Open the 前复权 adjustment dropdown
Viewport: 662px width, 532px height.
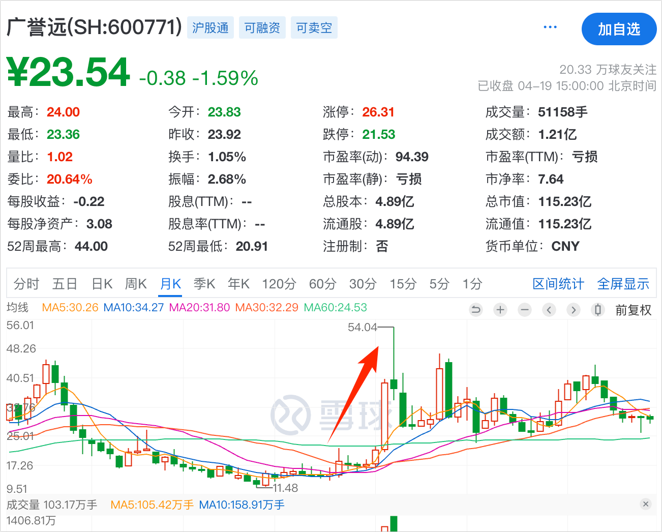point(633,310)
